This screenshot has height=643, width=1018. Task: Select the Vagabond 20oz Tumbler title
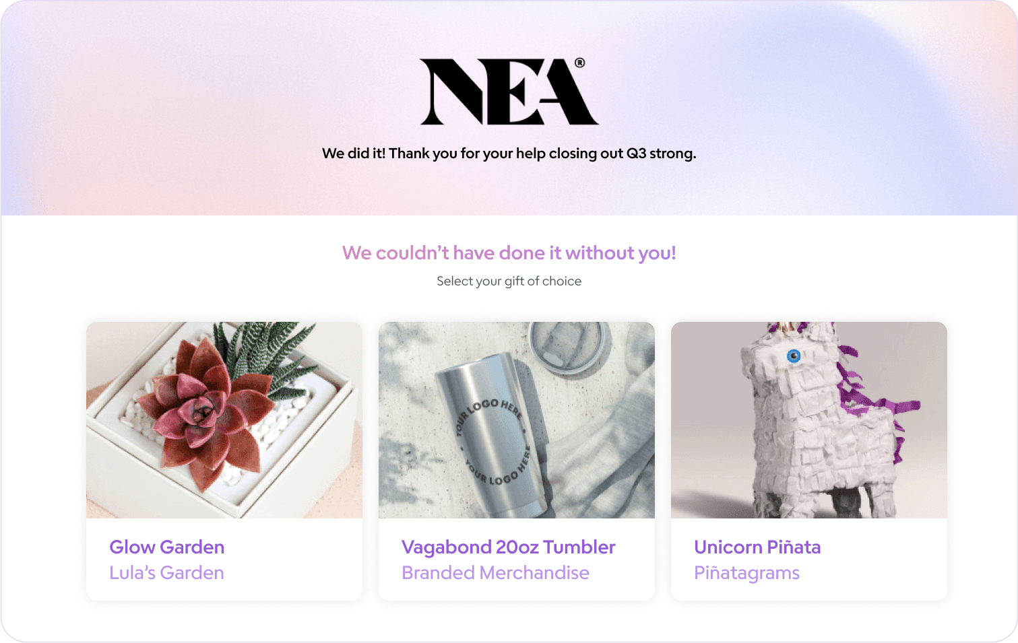(x=509, y=547)
